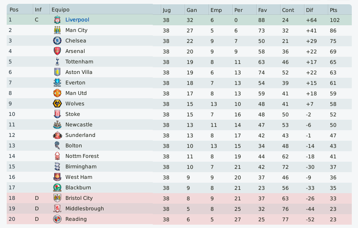
Task: Click the Bristol City team name
Action: [79, 198]
